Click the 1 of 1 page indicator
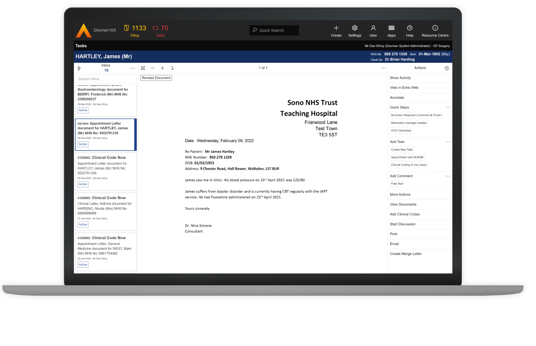Viewport: 536px width, 346px height. (x=263, y=68)
